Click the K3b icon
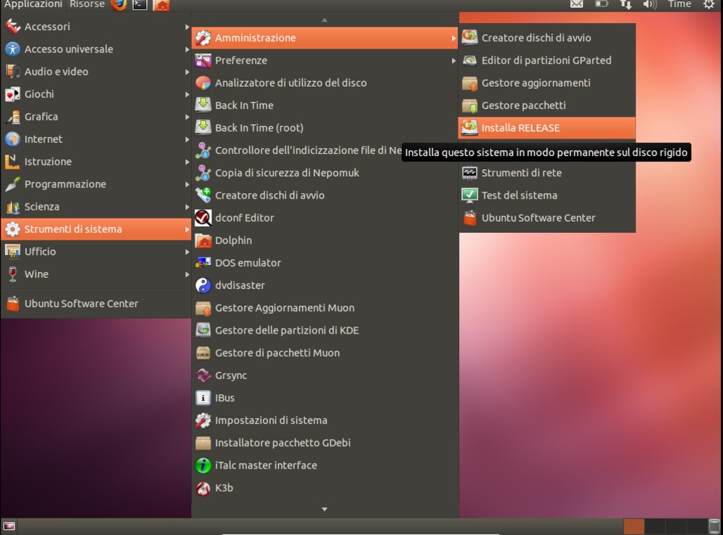Viewport: 723px width, 535px height. tap(203, 488)
